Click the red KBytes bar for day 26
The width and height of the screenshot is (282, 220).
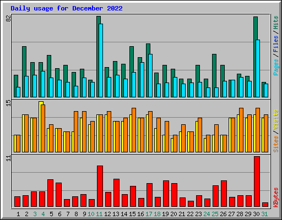point(224,194)
